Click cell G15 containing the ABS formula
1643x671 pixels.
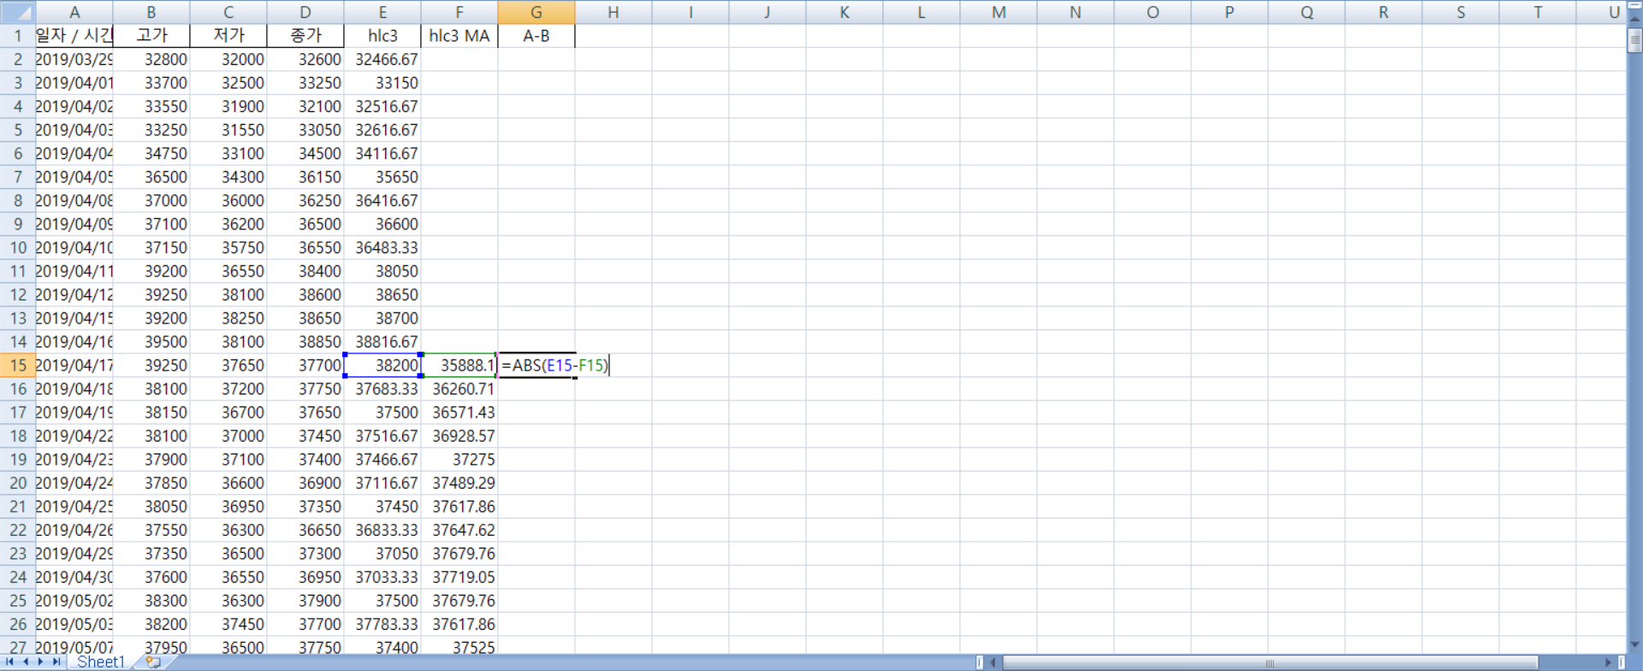pyautogui.click(x=536, y=365)
